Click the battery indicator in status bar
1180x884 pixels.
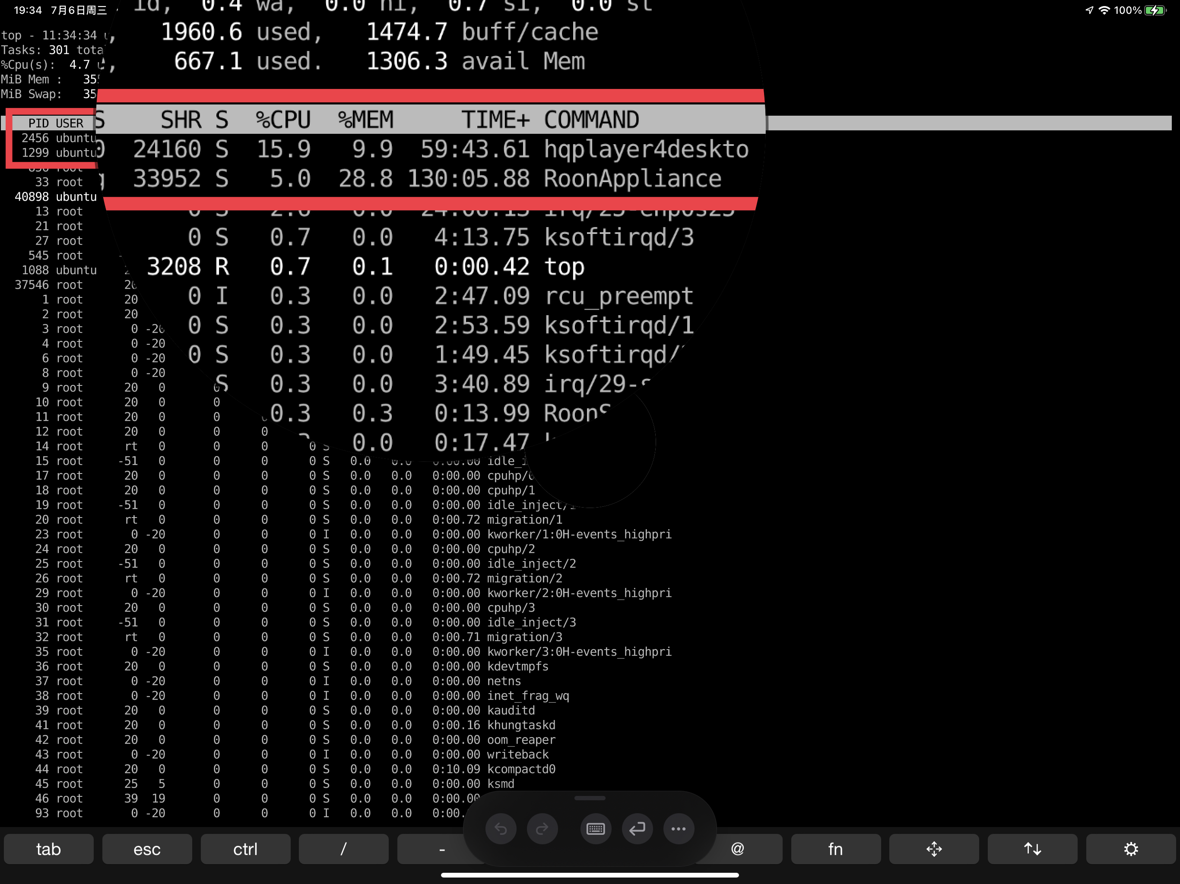[x=1155, y=10]
